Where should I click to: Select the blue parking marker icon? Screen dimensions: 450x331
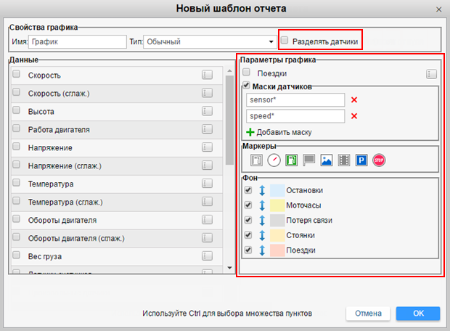[361, 160]
